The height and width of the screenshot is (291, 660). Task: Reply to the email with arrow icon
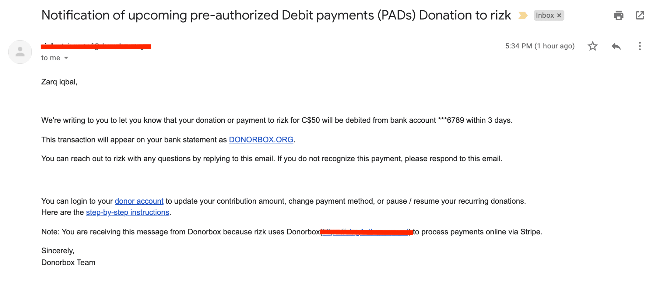(x=616, y=46)
